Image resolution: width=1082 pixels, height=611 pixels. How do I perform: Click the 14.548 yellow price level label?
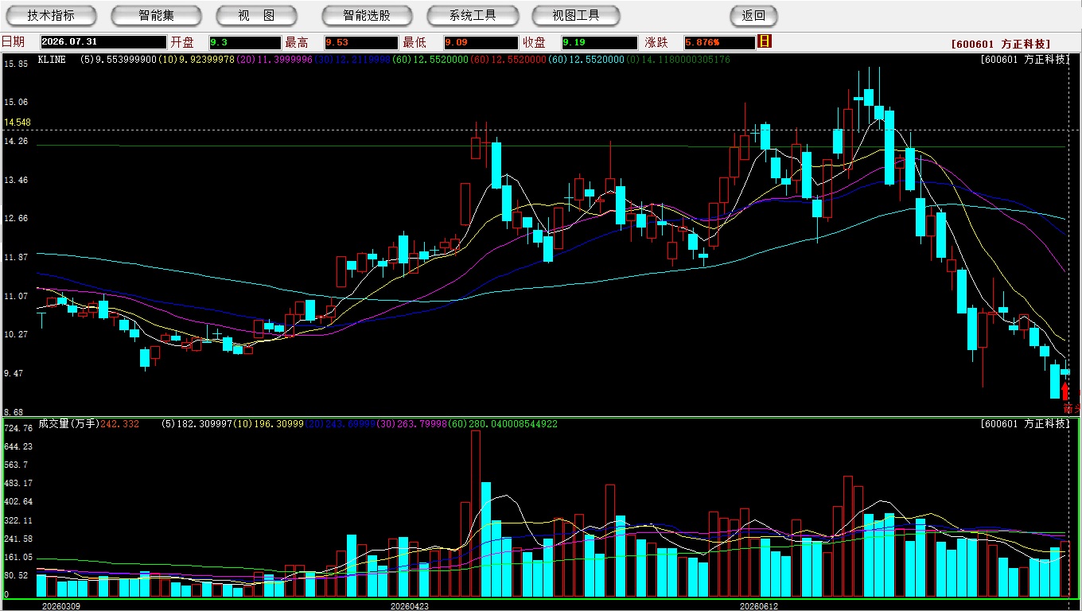coord(18,123)
